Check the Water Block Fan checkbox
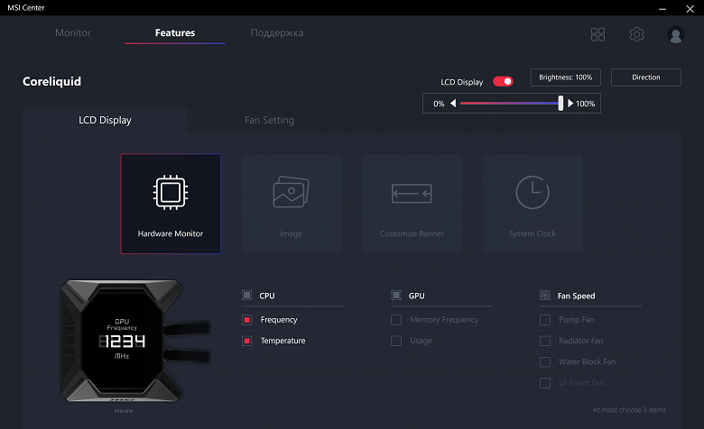This screenshot has width=704, height=429. (x=545, y=361)
